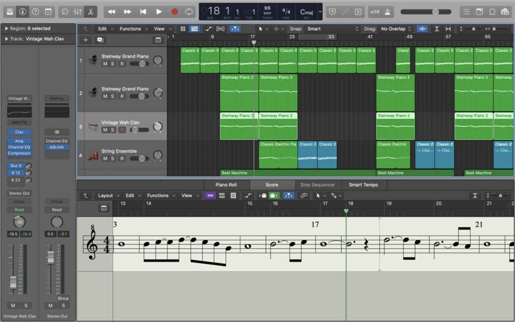Move the Stereo Out volume fader

click(51, 257)
